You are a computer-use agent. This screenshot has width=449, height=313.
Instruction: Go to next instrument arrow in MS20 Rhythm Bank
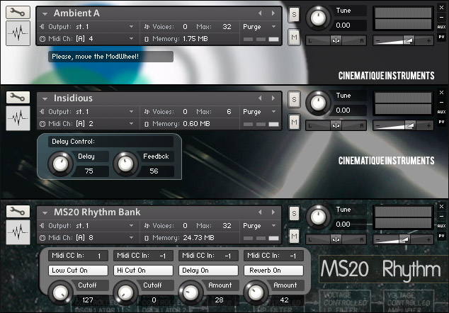tap(273, 212)
